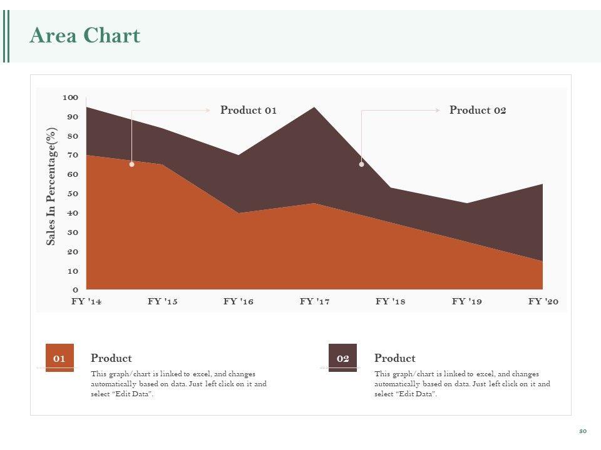Click the FY '17 axis label
This screenshot has width=601, height=450.
[x=314, y=301]
